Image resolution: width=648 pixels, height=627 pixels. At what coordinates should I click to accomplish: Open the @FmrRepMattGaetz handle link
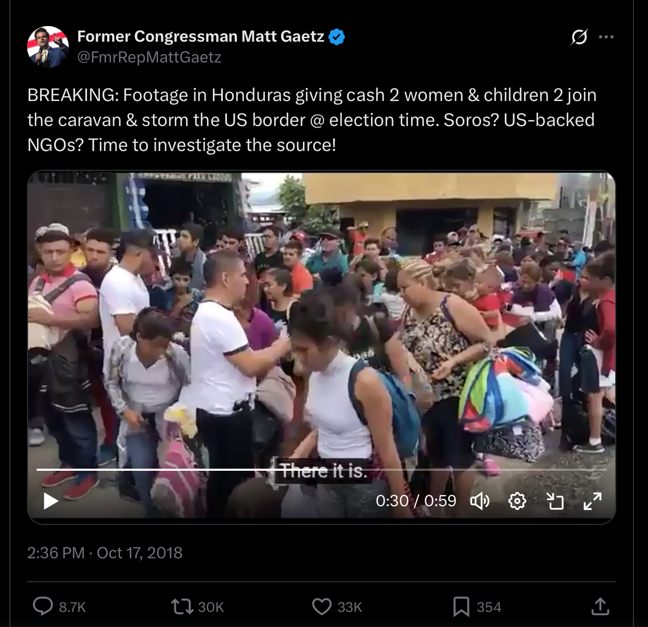click(149, 57)
